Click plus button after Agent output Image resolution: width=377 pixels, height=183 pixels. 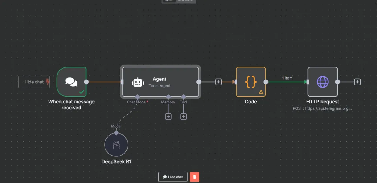219,82
